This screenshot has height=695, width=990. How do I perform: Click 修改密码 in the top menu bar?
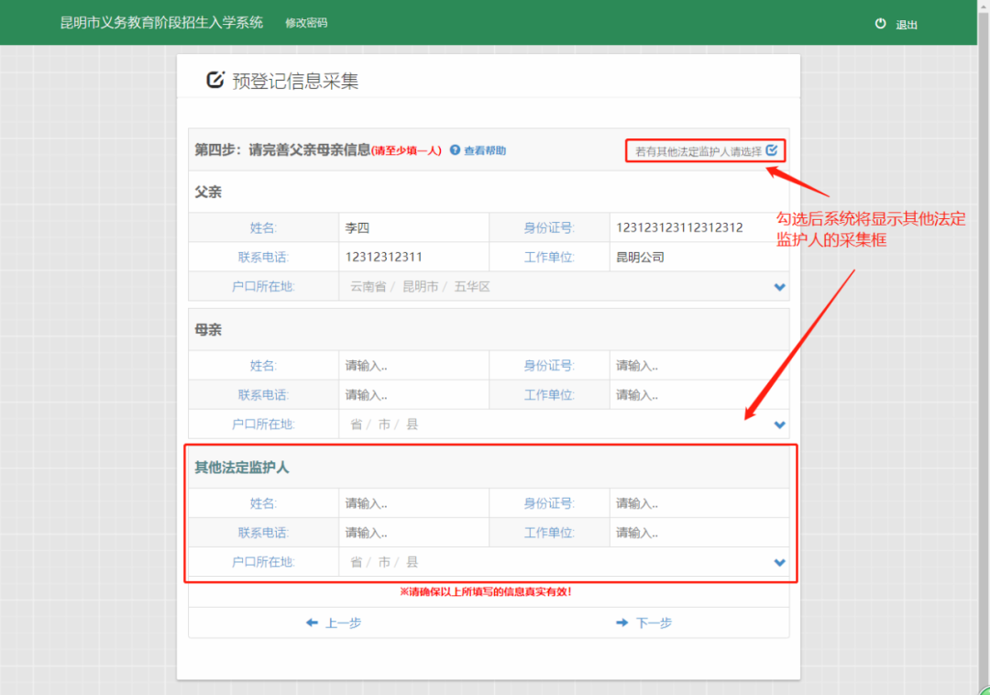pos(305,23)
